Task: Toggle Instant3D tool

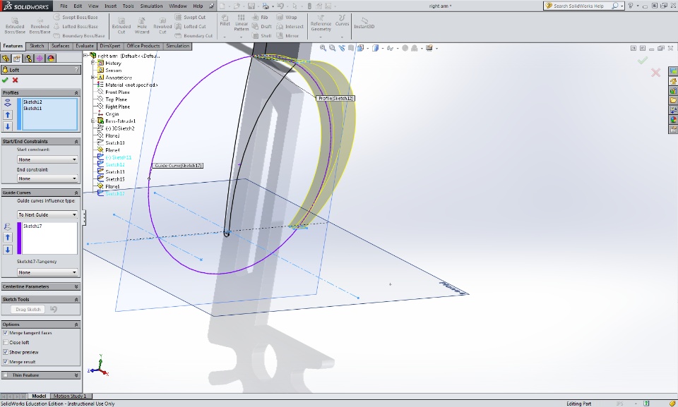Action: pos(364,23)
